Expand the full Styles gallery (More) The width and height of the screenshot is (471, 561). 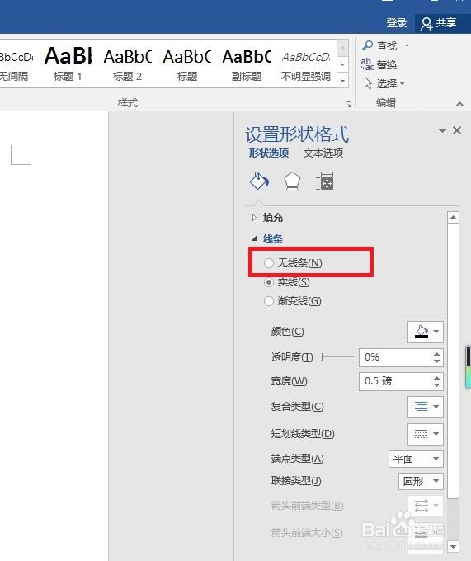342,80
